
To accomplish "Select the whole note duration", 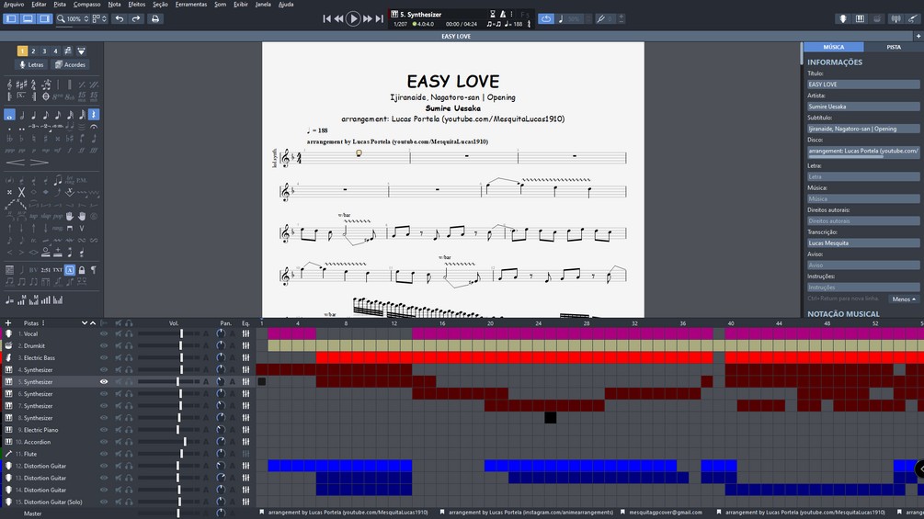I will (9, 115).
